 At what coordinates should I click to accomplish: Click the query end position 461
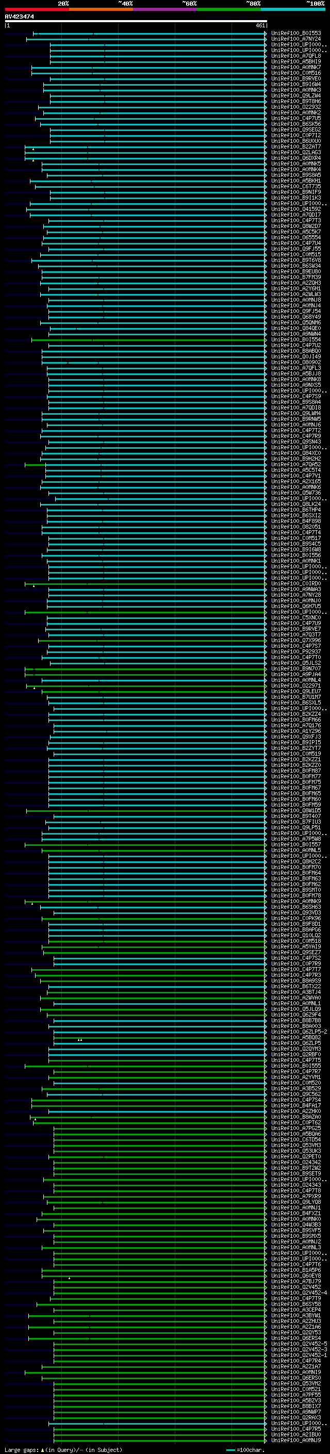pos(260,25)
